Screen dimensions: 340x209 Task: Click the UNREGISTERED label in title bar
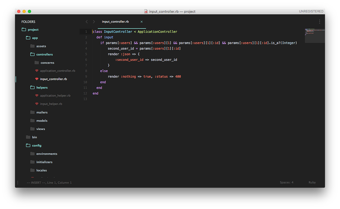pyautogui.click(x=311, y=12)
